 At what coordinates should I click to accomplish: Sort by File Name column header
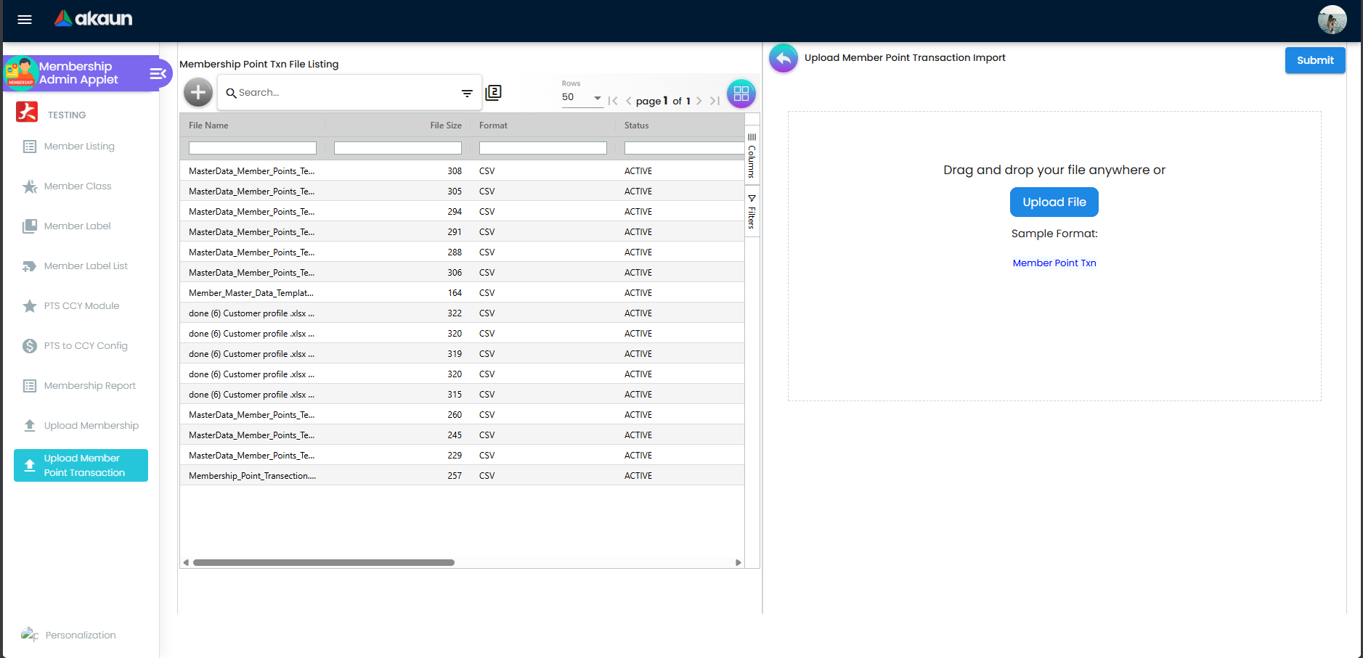coord(208,126)
